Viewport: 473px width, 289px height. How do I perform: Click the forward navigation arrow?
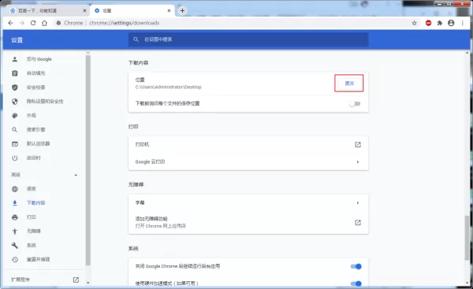click(x=22, y=23)
